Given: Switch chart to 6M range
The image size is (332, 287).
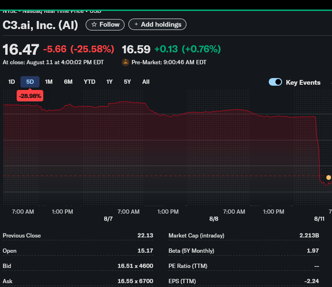Looking at the screenshot, I should click(x=68, y=82).
